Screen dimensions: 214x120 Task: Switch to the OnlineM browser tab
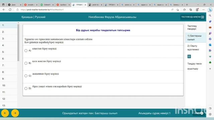47,5
